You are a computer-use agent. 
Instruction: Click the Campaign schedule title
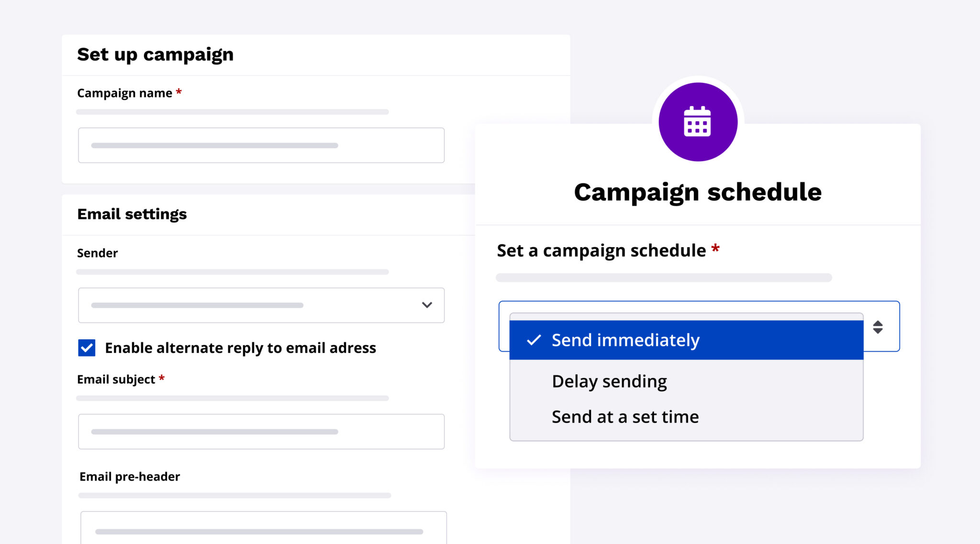[x=697, y=192]
